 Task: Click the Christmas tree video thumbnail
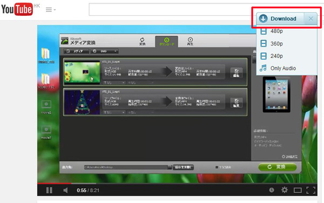click(82, 102)
